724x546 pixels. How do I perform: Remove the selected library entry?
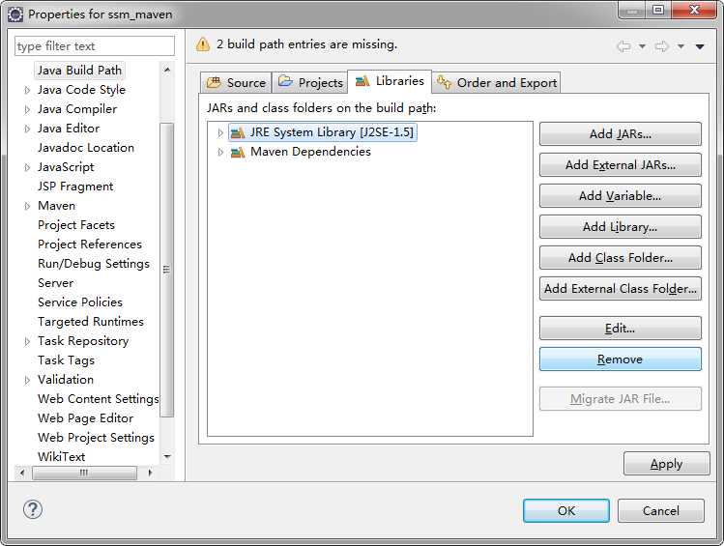point(620,359)
